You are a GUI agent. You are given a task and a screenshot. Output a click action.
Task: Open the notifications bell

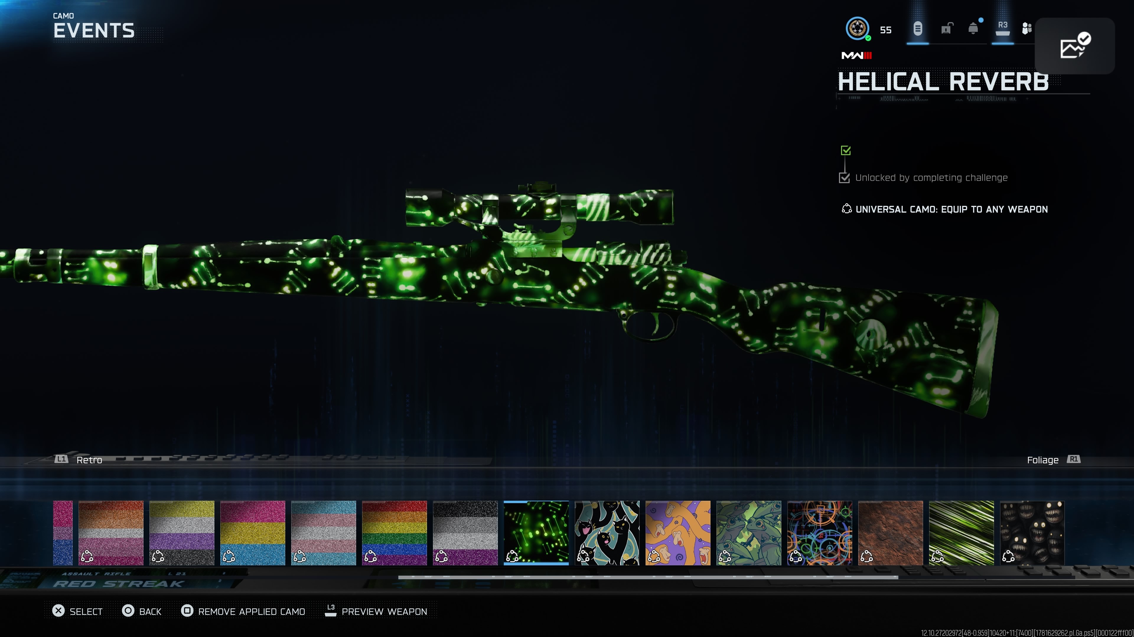click(973, 29)
